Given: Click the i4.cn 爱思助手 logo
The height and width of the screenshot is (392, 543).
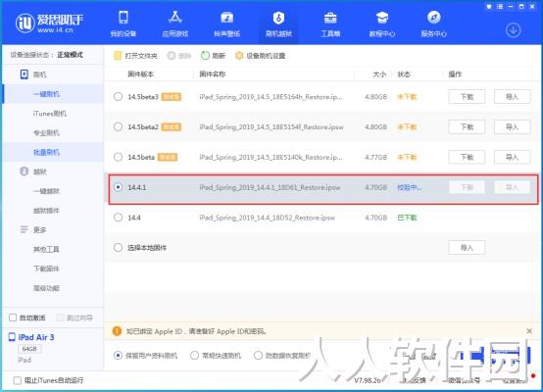Looking at the screenshot, I should point(49,24).
